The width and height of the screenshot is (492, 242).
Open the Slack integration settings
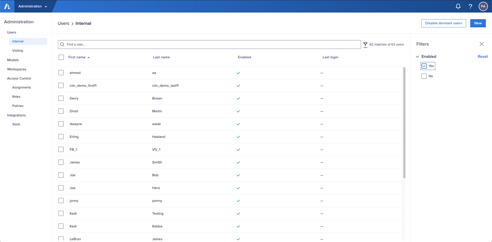(x=16, y=124)
